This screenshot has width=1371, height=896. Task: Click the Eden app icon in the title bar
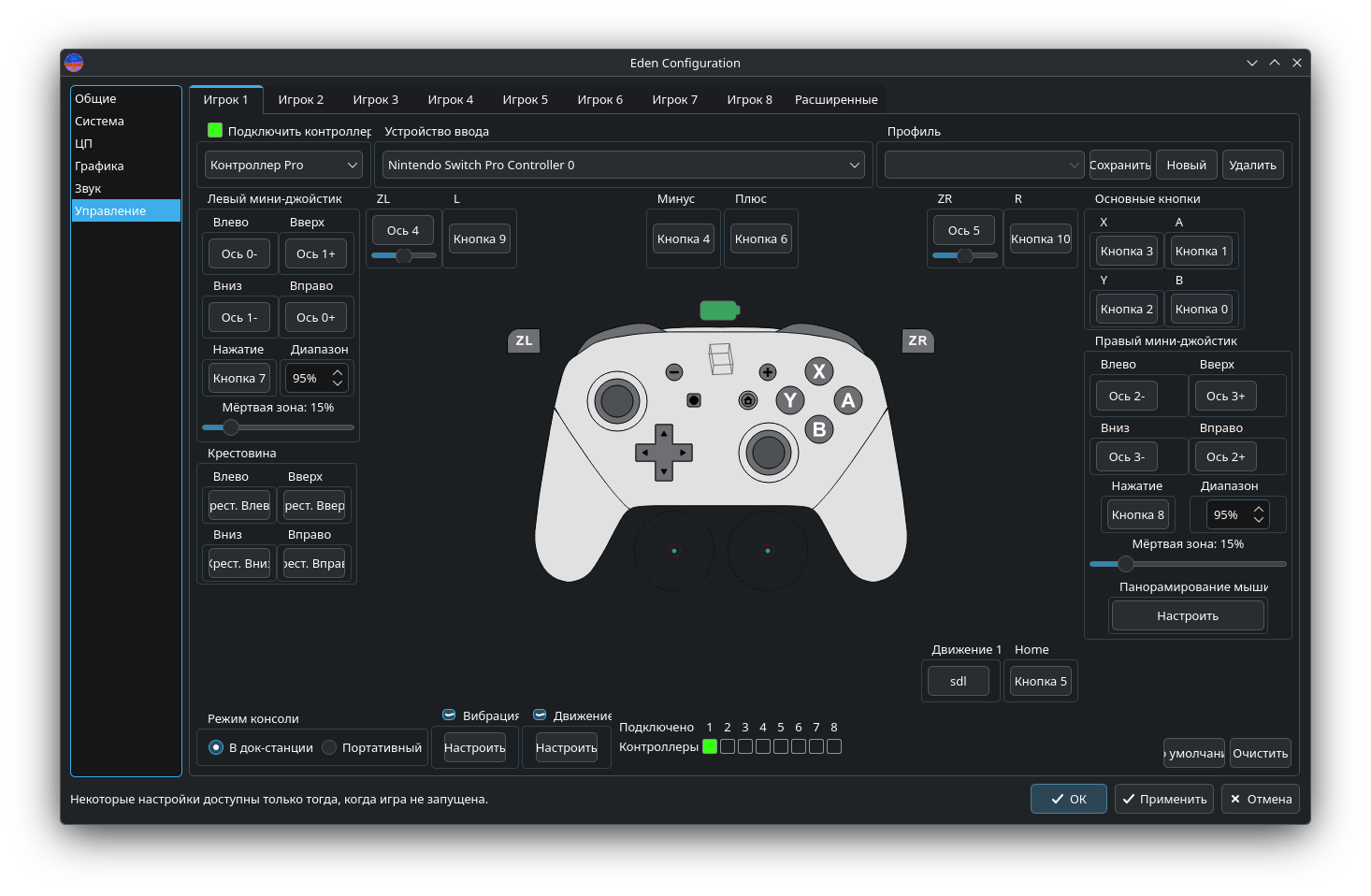coord(74,63)
